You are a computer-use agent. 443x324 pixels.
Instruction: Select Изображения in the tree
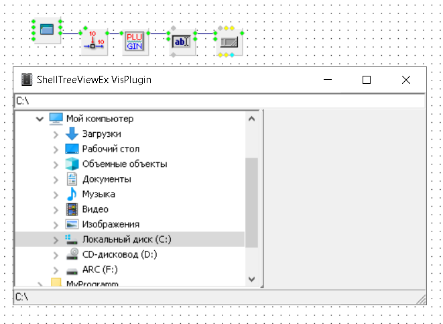111,224
